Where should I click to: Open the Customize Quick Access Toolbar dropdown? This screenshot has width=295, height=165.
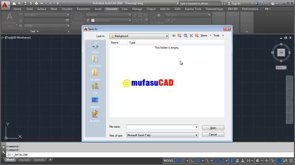58,3
